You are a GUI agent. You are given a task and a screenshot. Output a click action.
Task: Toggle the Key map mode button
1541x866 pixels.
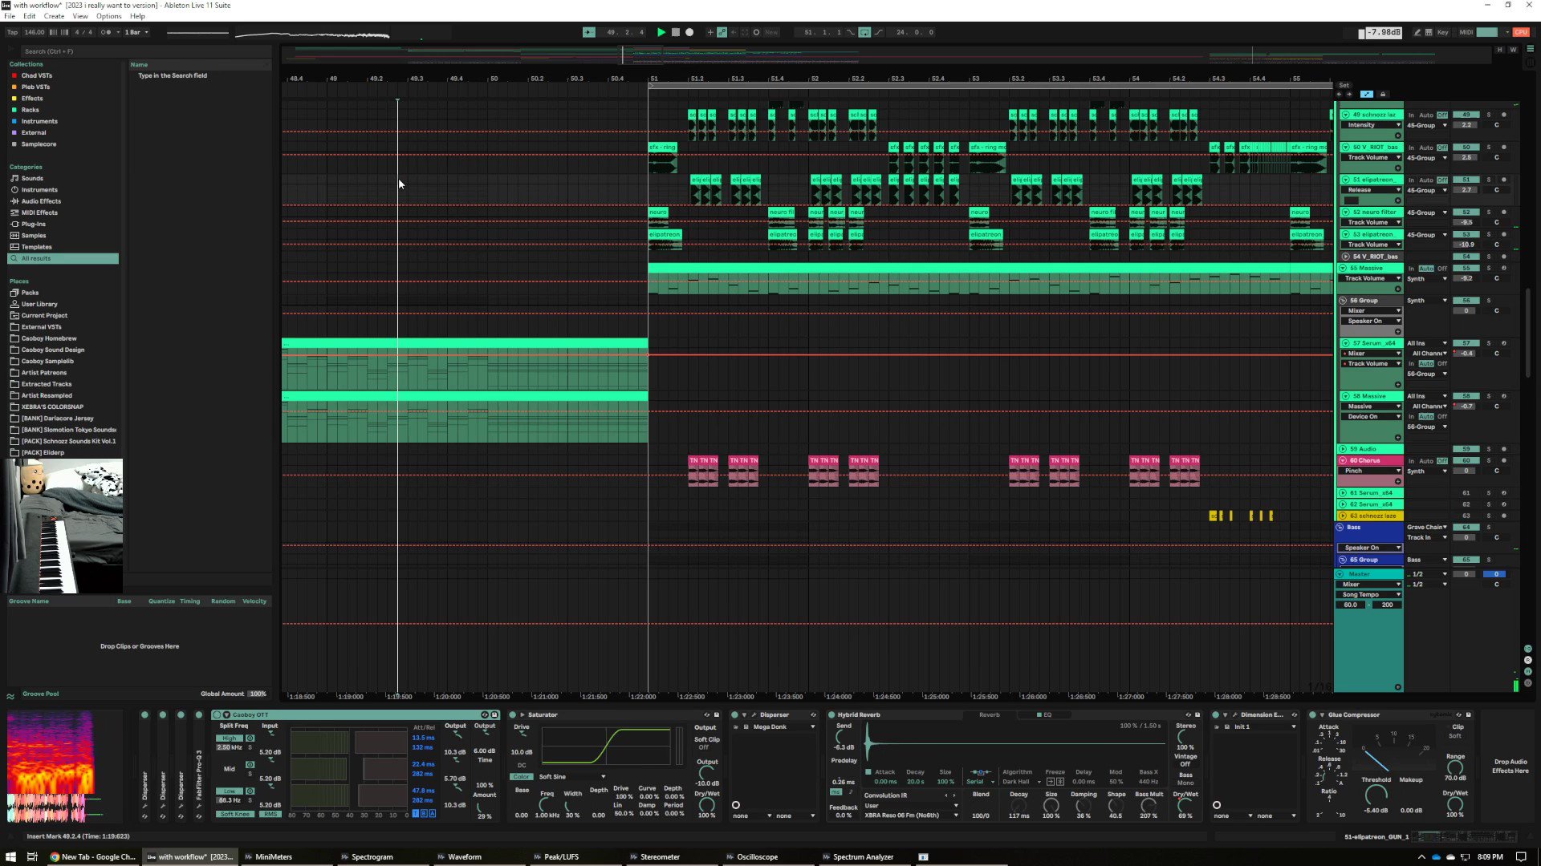(1442, 32)
